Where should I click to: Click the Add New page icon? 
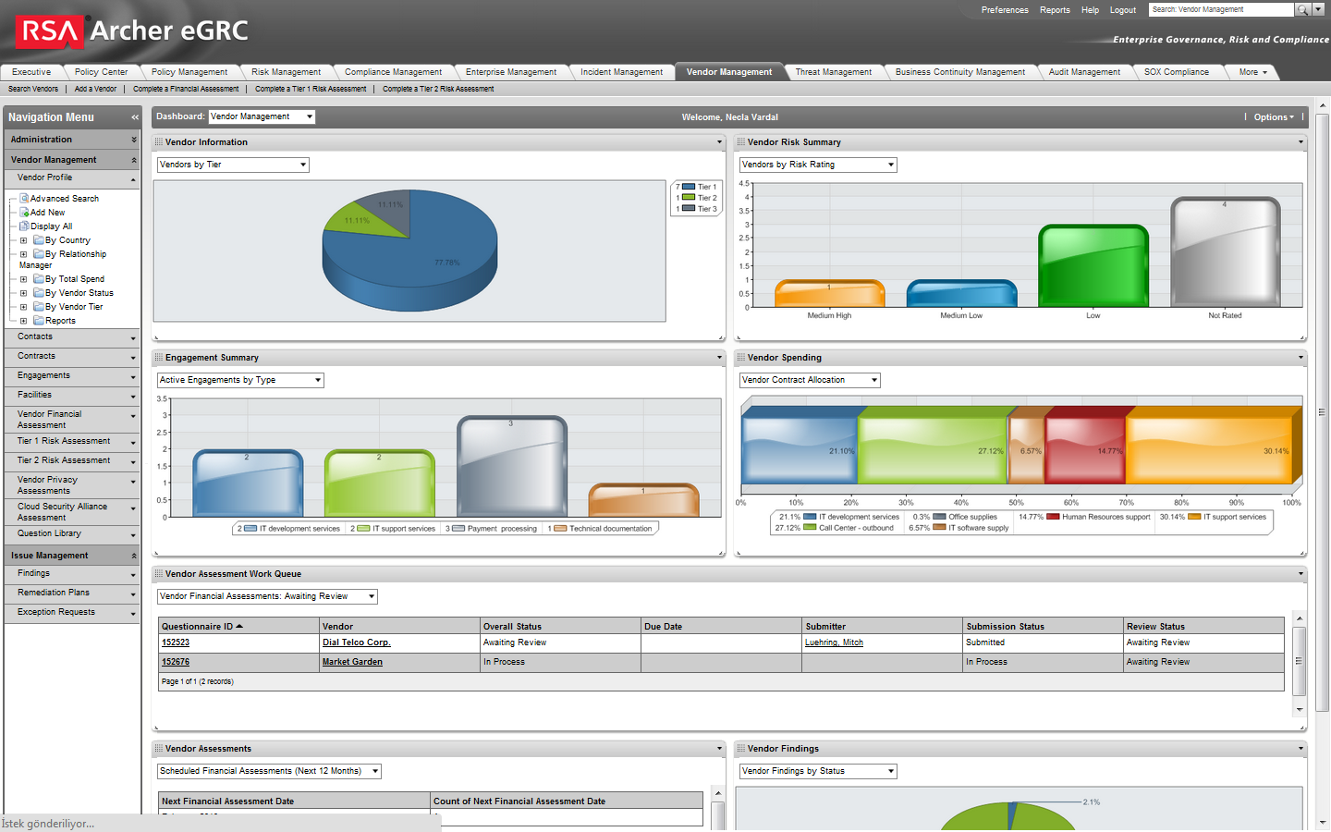point(24,212)
